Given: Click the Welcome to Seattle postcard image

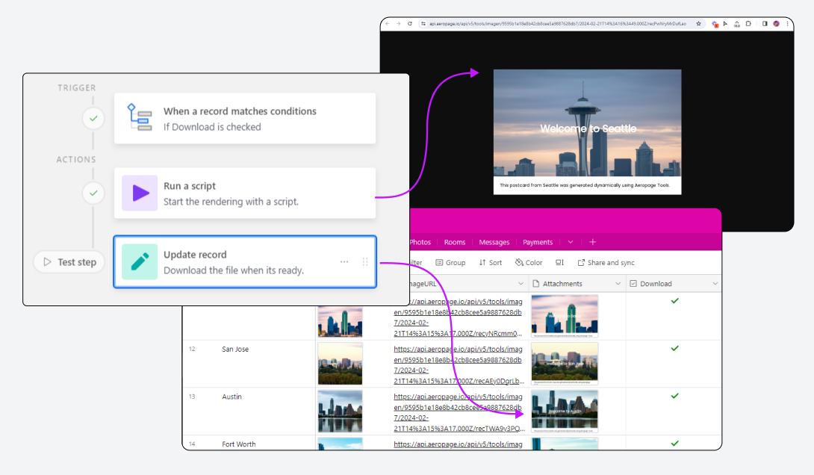Looking at the screenshot, I should click(587, 132).
